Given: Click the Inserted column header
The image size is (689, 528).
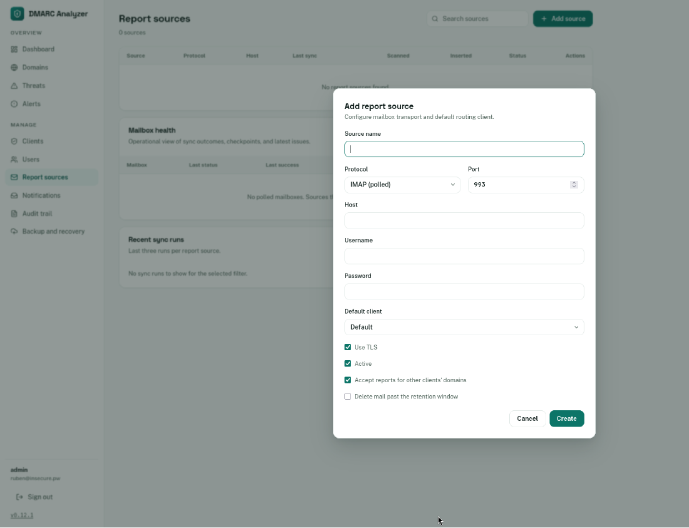Looking at the screenshot, I should [460, 56].
